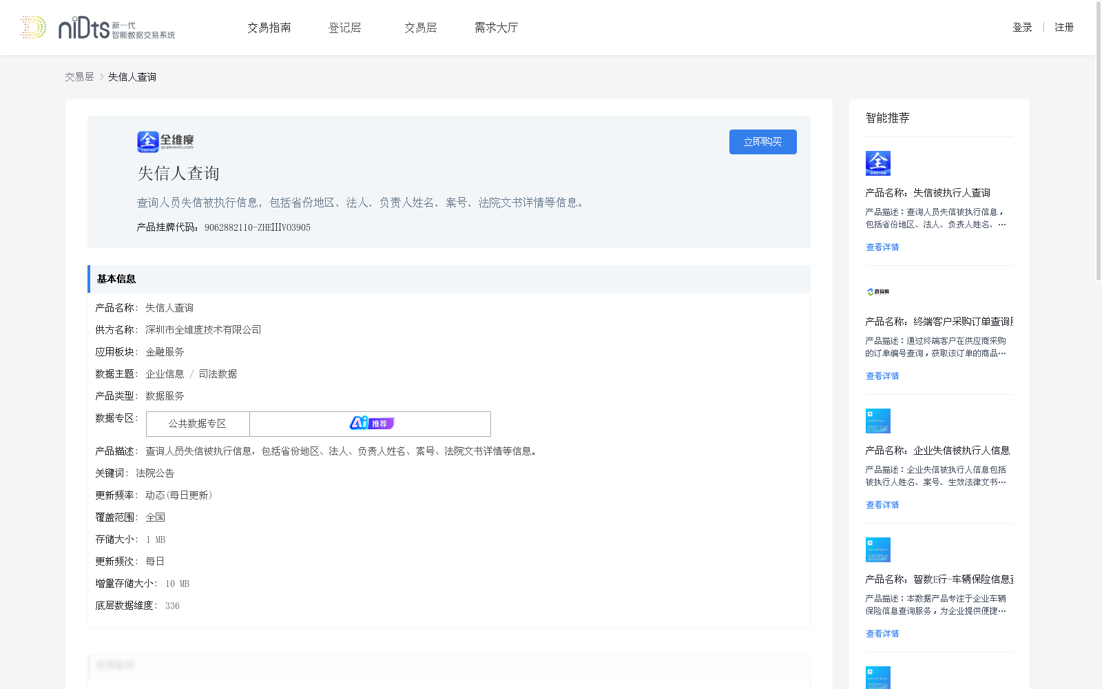View details of 企业失信被执行人信息
1102x689 pixels.
(882, 505)
